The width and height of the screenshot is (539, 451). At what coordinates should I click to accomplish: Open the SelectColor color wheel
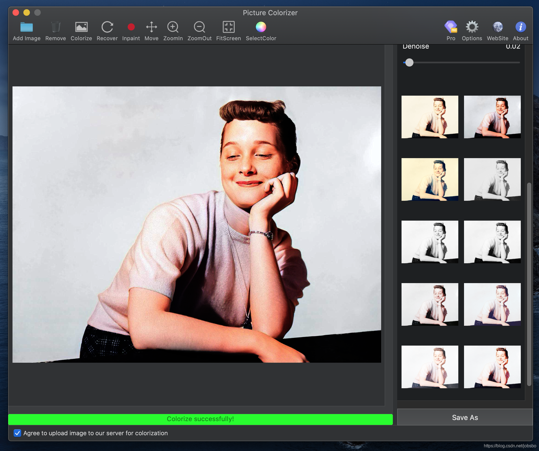click(x=261, y=27)
